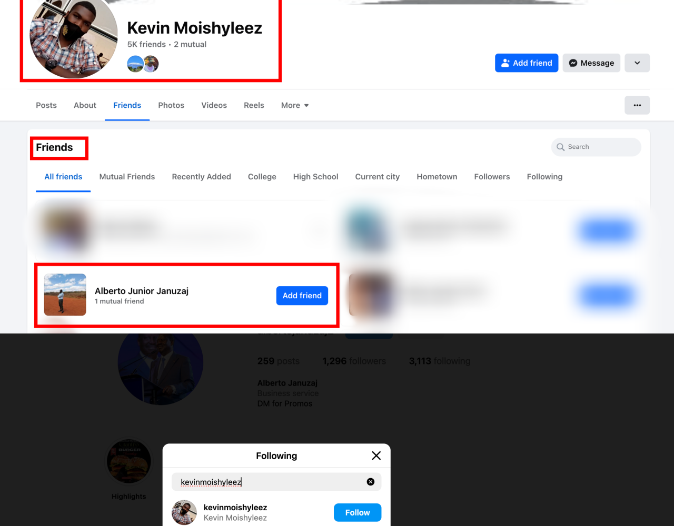This screenshot has width=674, height=526.
Task: Open Alberto Junior Januzaj's photo thumbnail
Action: point(65,295)
